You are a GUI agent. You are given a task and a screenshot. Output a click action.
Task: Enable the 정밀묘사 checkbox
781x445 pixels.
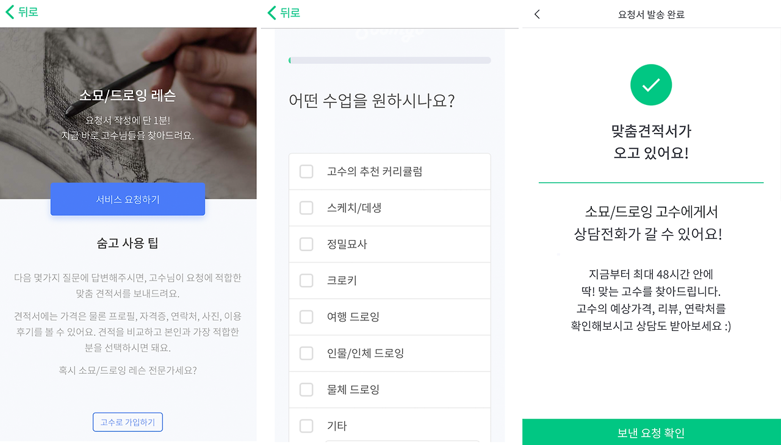(306, 244)
